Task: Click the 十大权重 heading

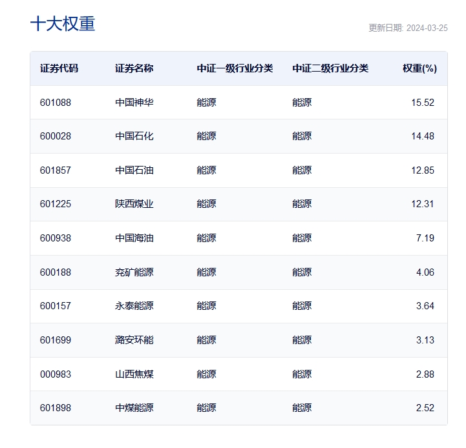Action: point(63,24)
